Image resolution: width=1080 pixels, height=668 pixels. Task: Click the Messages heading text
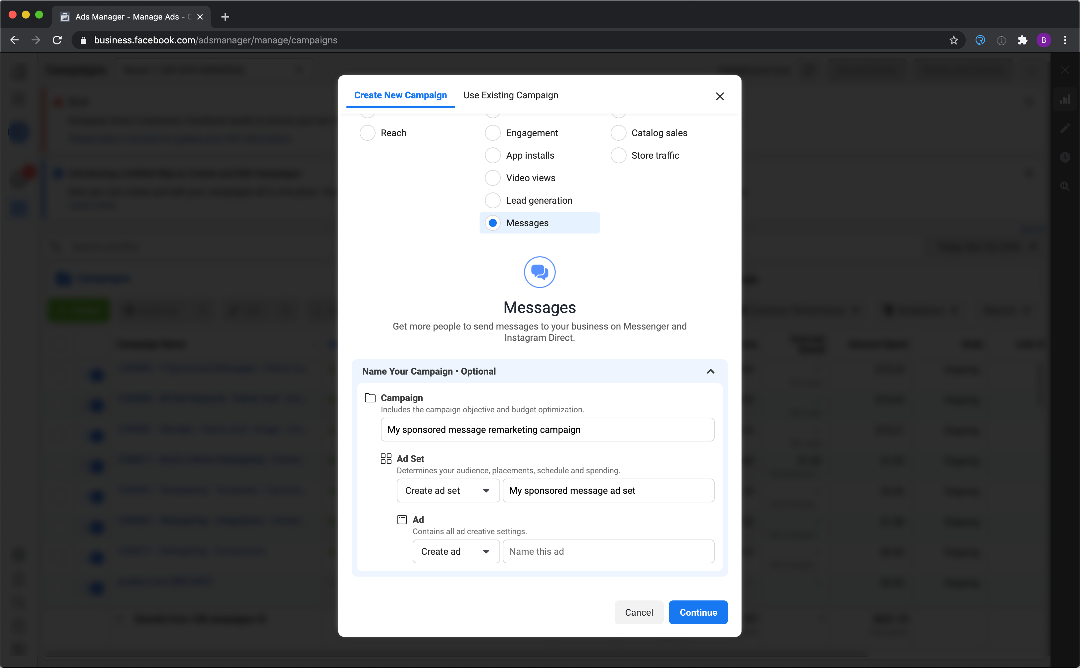click(x=539, y=307)
